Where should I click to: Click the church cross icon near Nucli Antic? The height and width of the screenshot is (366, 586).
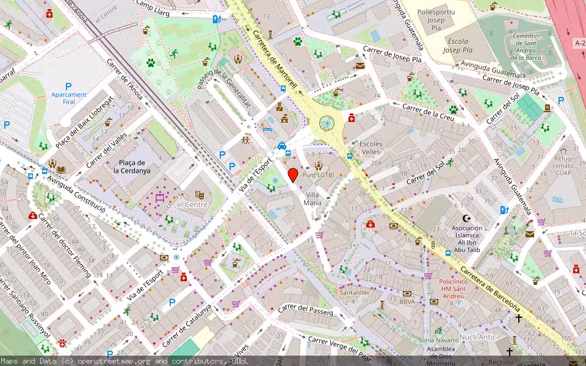[x=519, y=318]
